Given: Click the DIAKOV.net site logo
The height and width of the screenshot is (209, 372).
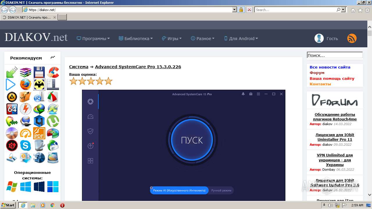Looking at the screenshot, I should 36,37.
